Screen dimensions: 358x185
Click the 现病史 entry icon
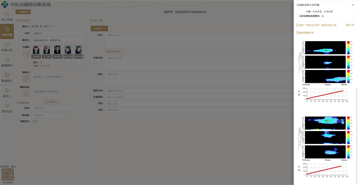(26, 78)
